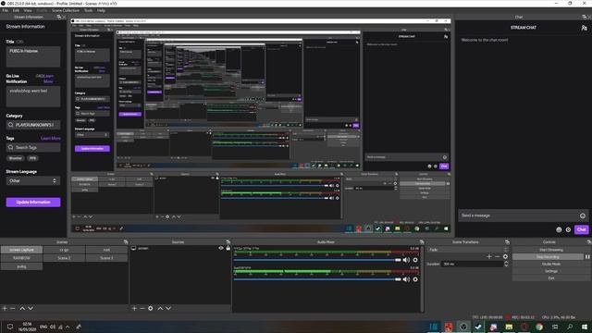Click the bits icon beside chat settings
The image size is (592, 333).
tap(559, 229)
